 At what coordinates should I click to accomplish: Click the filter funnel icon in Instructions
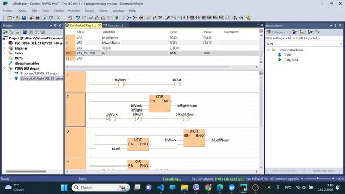point(318,32)
